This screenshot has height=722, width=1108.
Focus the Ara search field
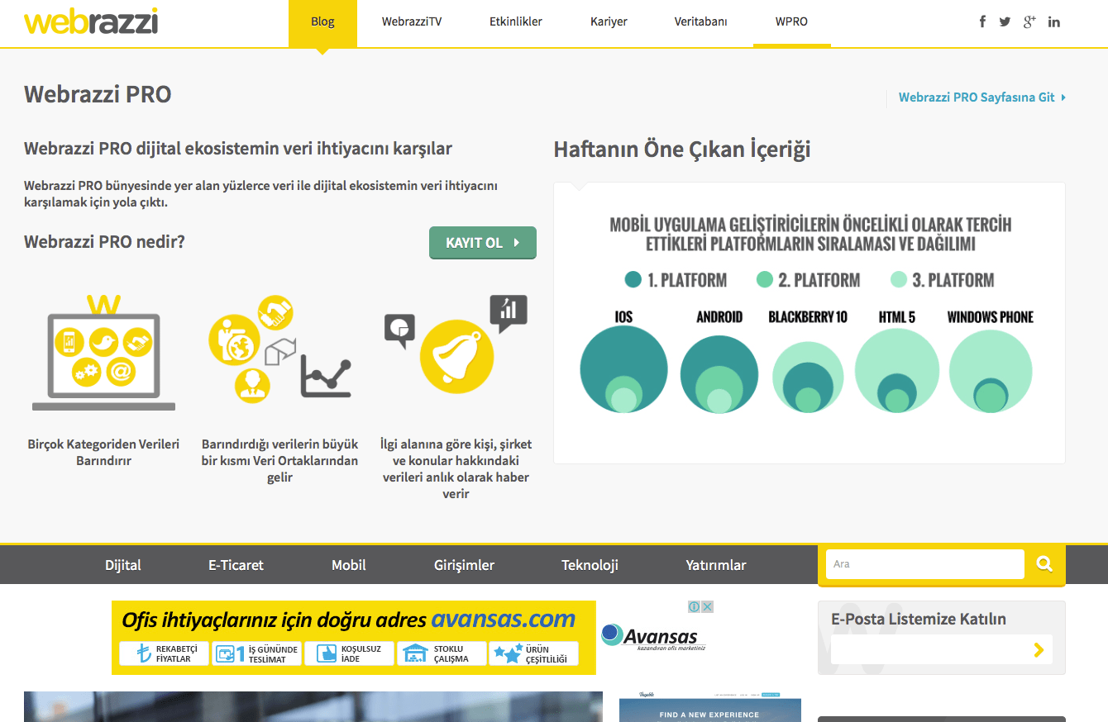tap(924, 564)
